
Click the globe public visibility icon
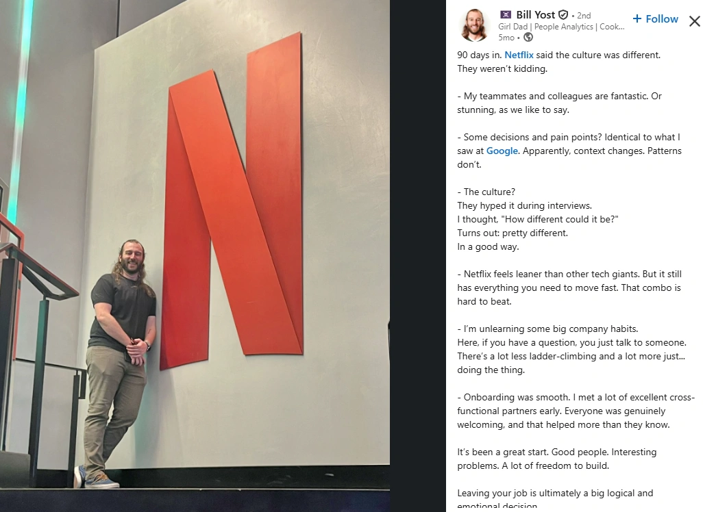click(528, 37)
